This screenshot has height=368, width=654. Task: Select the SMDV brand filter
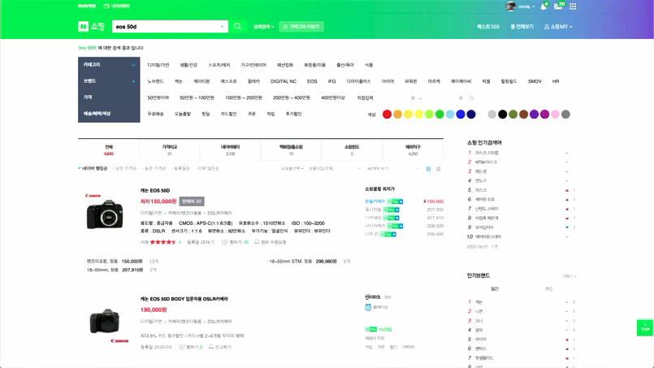pos(535,81)
